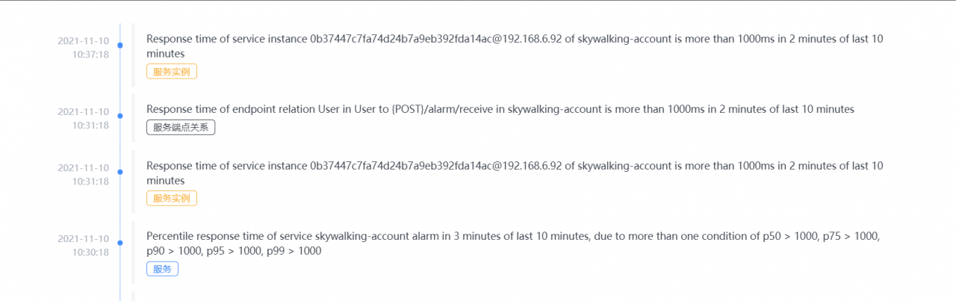956x301 pixels.
Task: Click gray bar left of percentile alarm
Action: (x=133, y=252)
